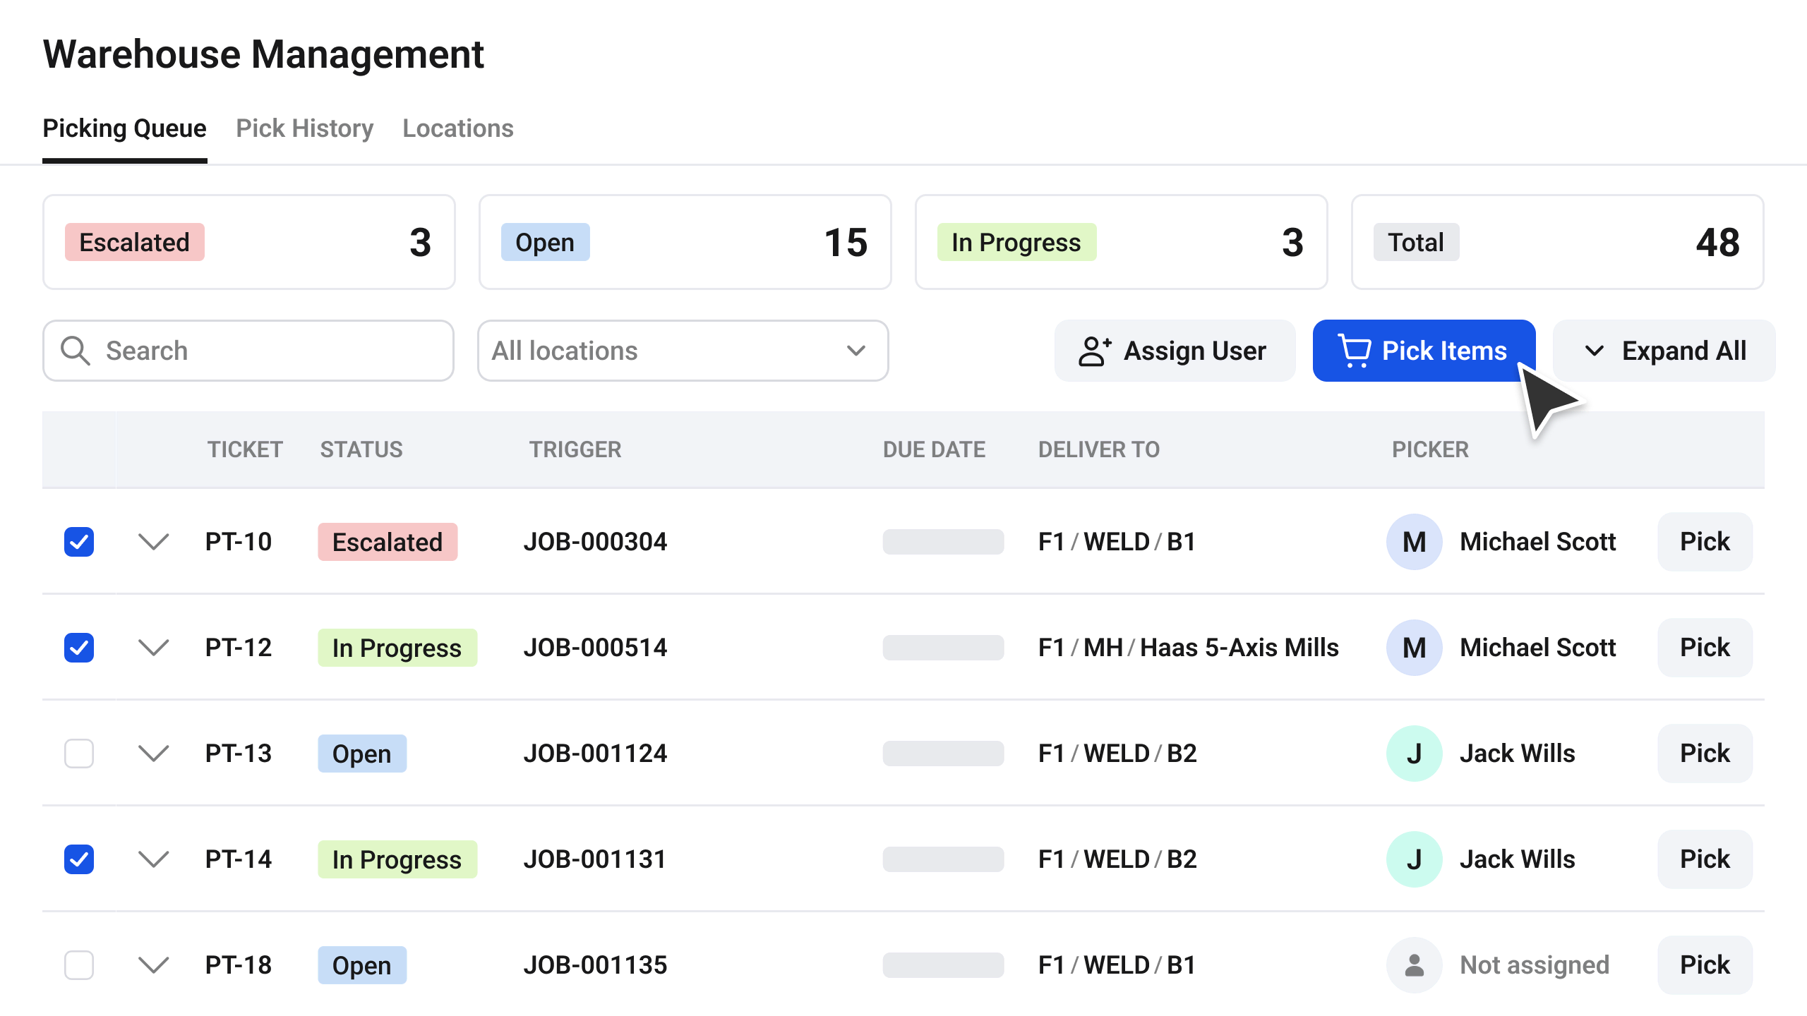Click Pick button for PT-13
The height and width of the screenshot is (1016, 1807).
(1705, 754)
